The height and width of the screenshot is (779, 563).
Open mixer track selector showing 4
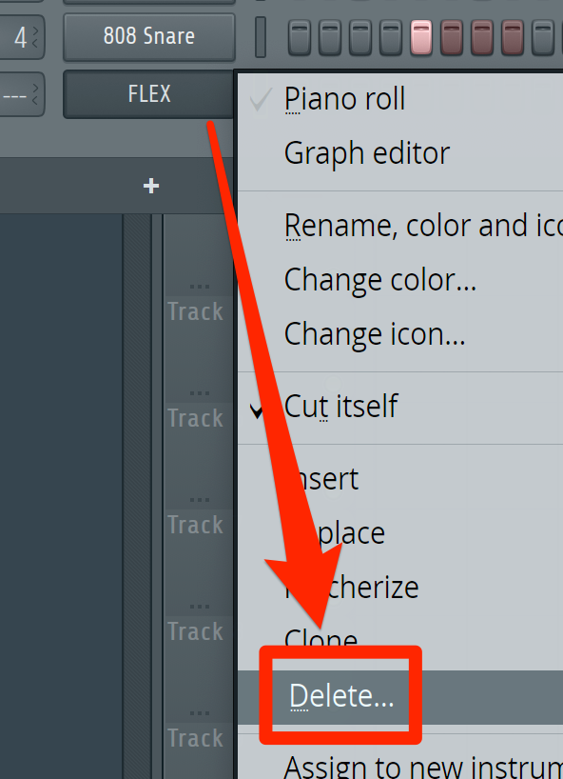(22, 37)
